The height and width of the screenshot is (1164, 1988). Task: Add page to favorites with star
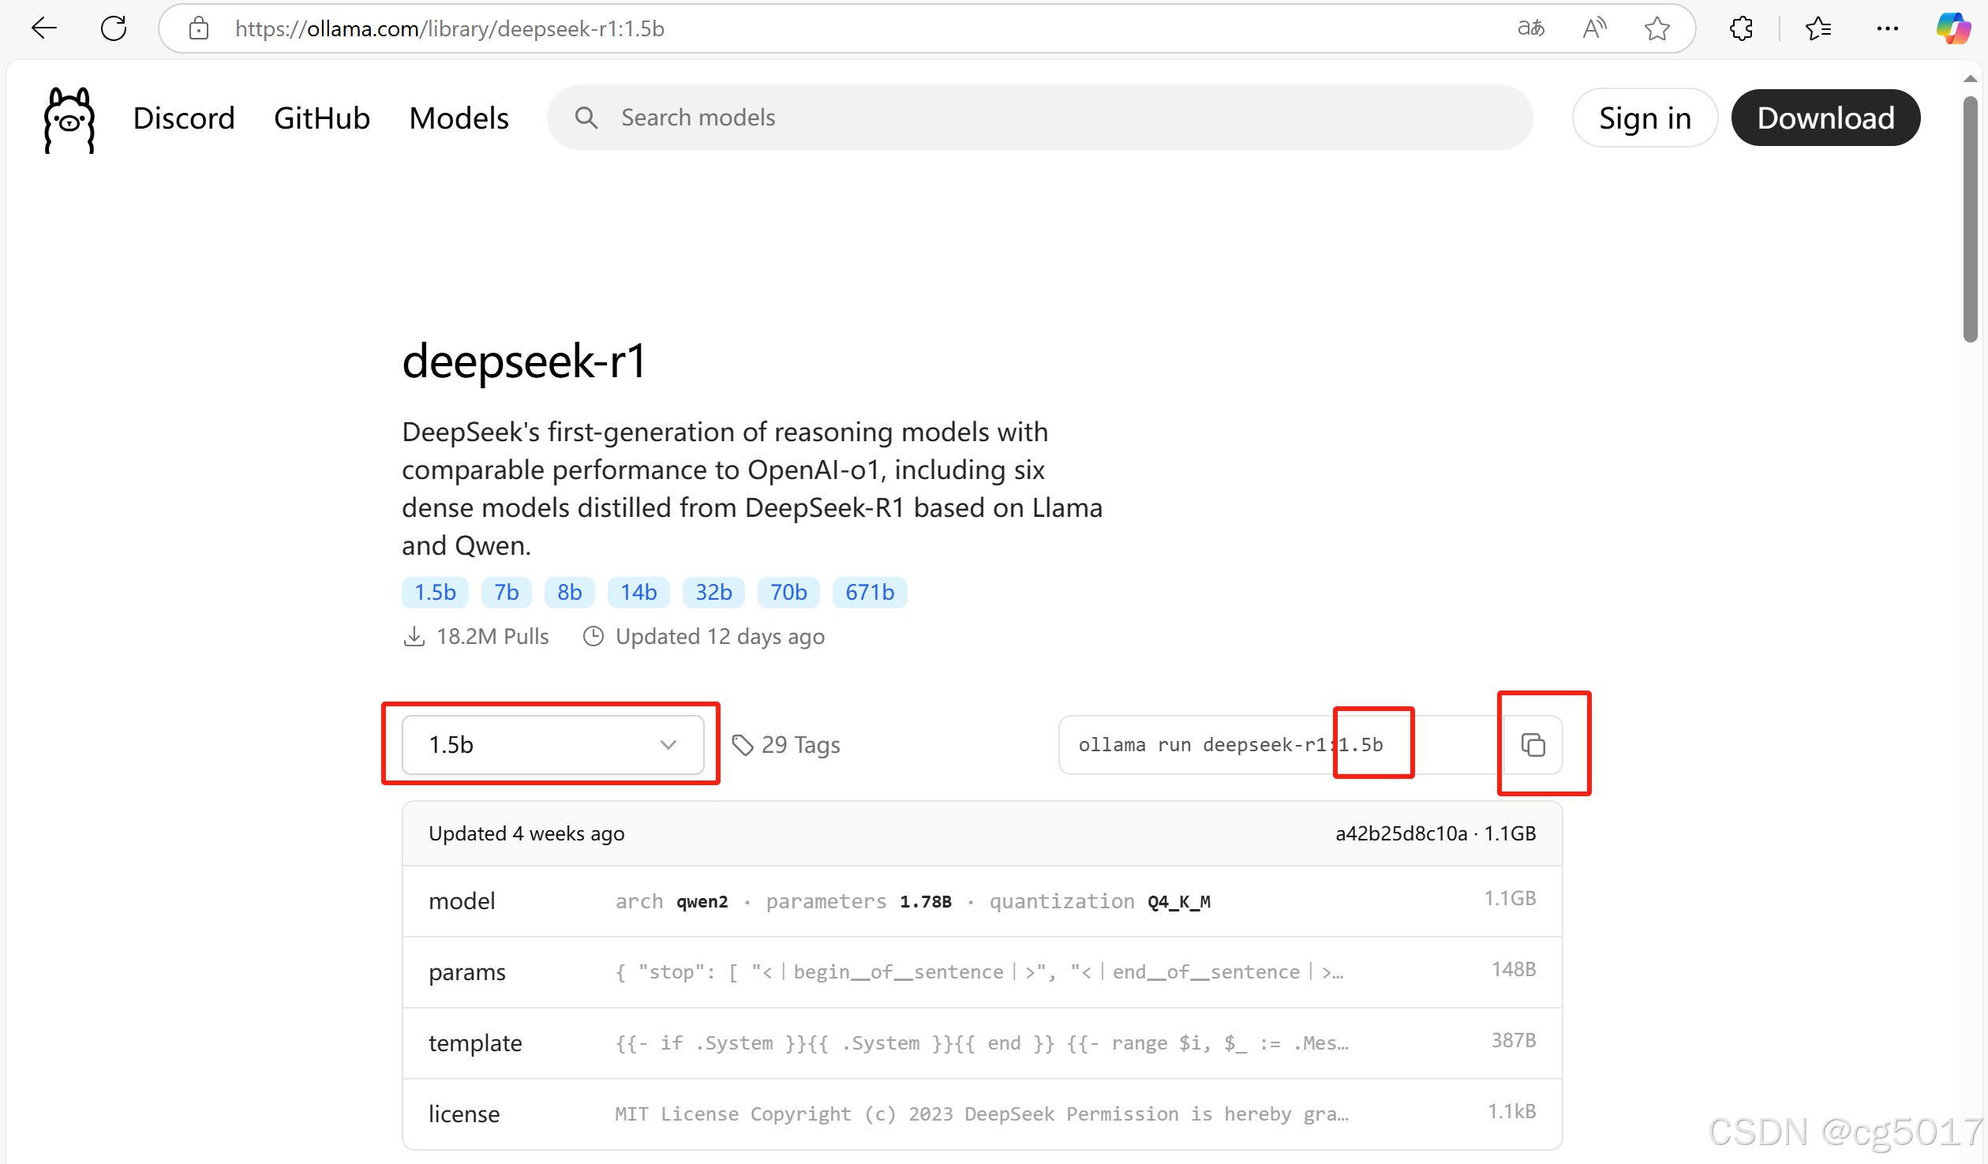click(1657, 29)
